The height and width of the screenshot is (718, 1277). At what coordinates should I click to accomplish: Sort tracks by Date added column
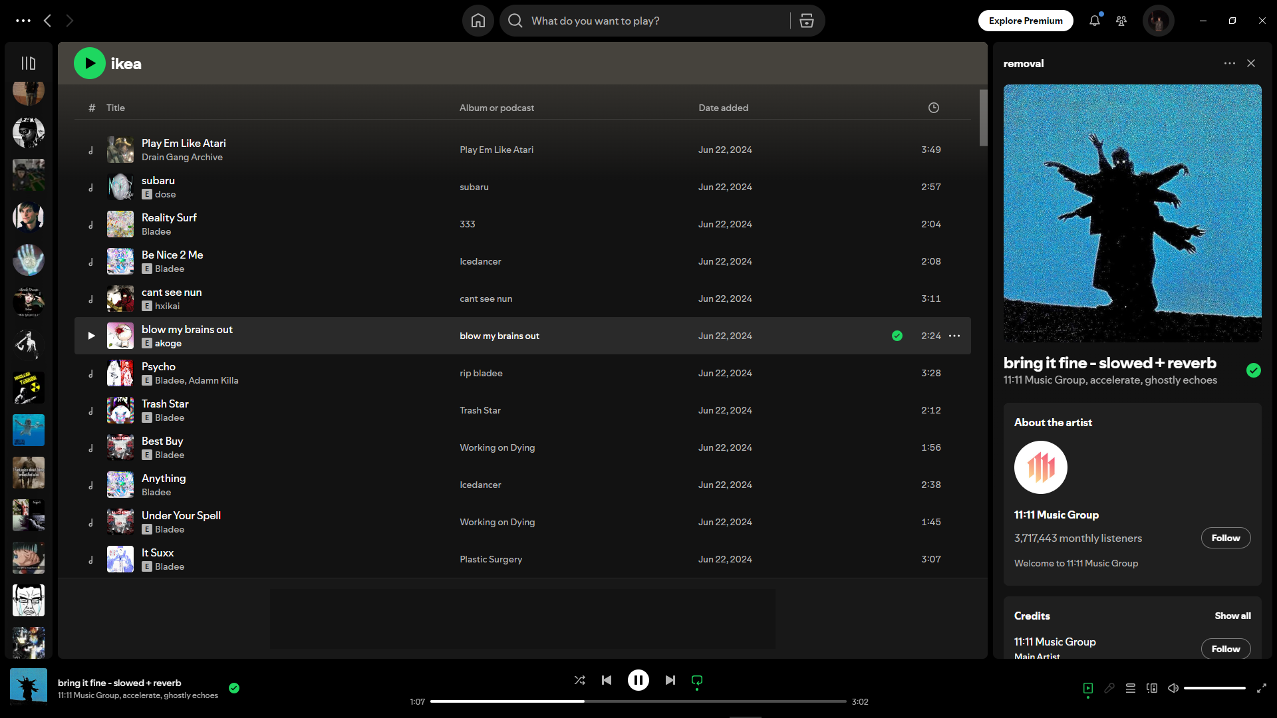tap(723, 108)
